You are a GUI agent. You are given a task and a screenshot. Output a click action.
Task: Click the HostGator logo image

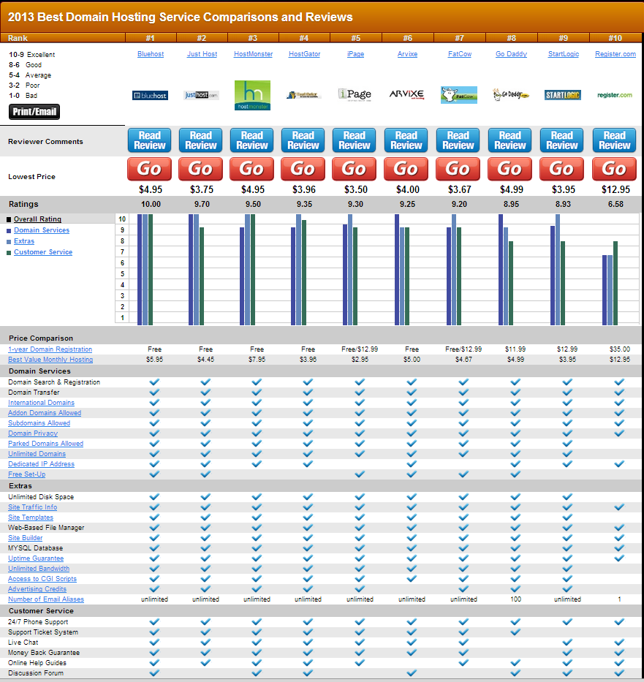point(303,95)
